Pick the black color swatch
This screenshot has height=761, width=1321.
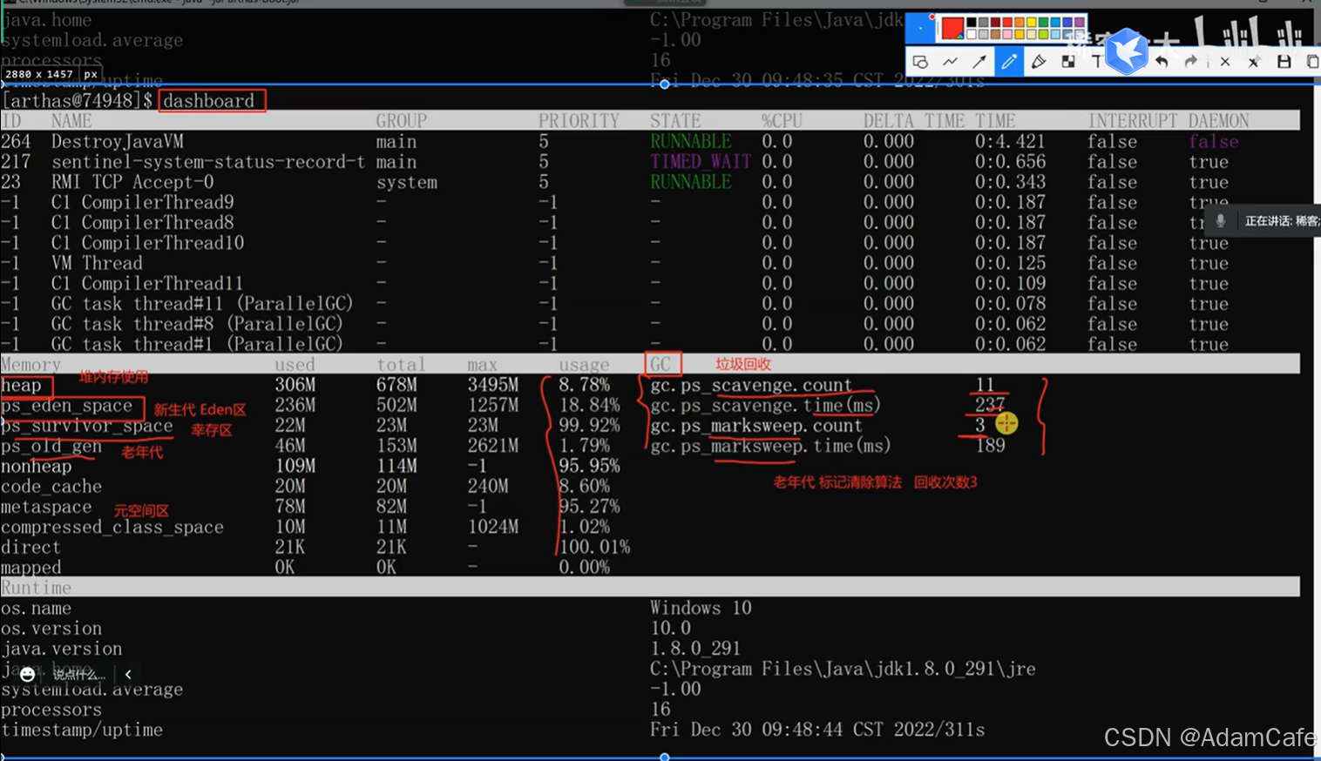pyautogui.click(x=972, y=22)
